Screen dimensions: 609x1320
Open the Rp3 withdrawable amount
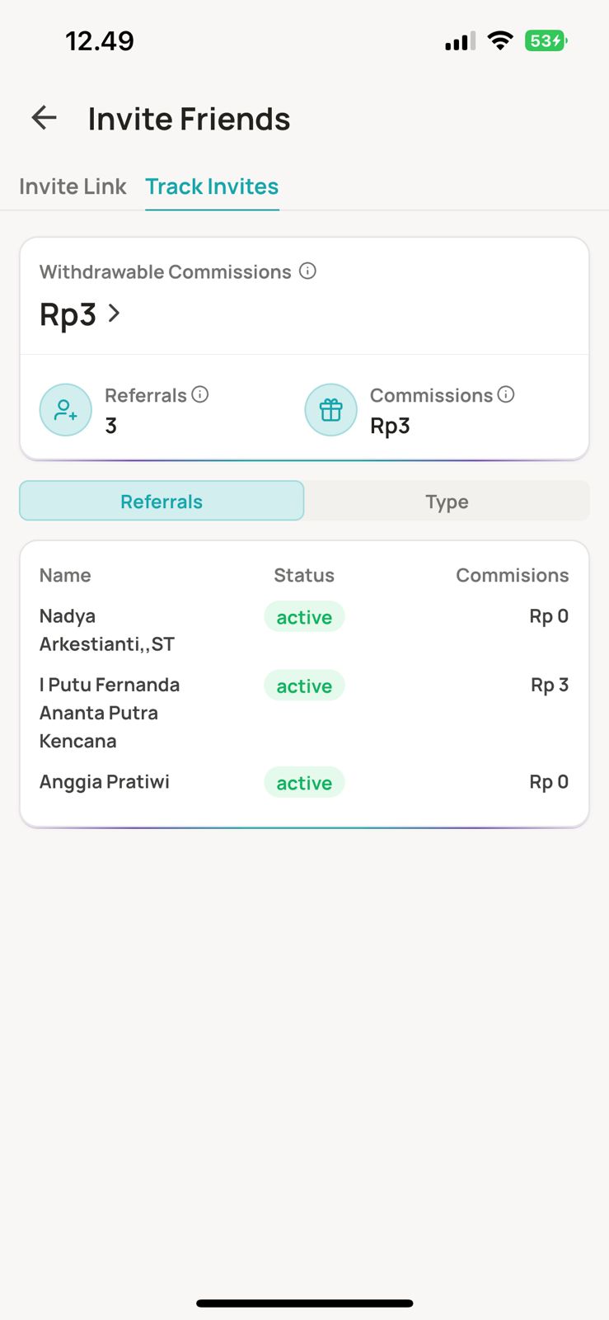coord(68,314)
